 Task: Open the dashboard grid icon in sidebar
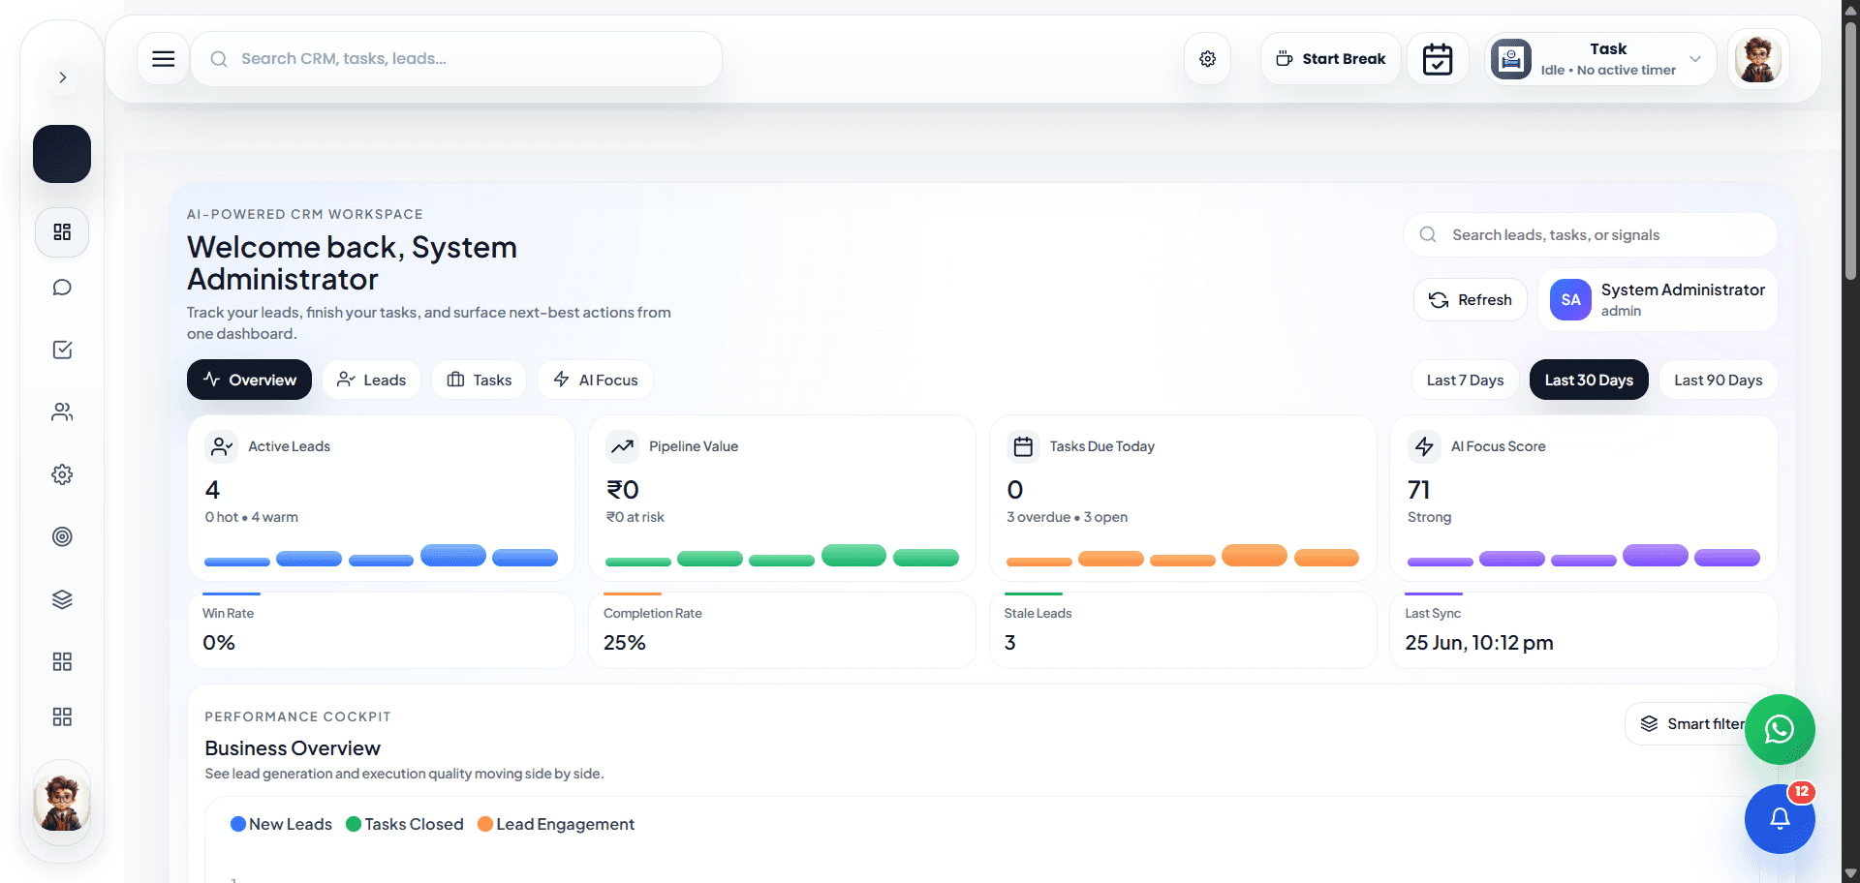point(62,232)
